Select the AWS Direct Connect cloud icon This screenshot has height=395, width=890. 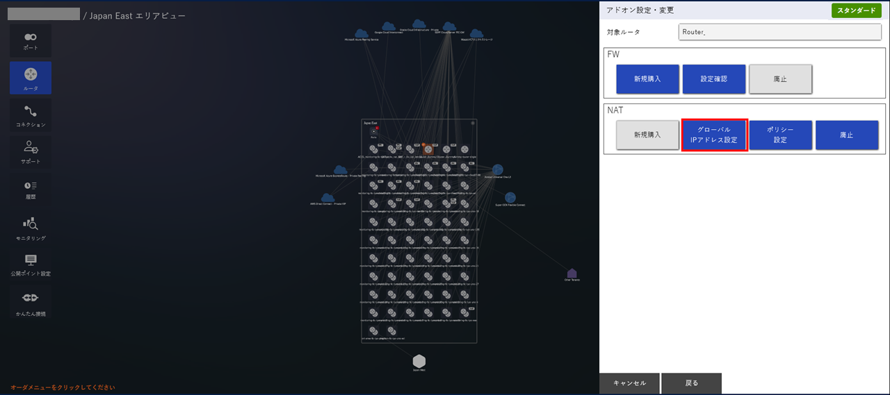[x=327, y=197]
